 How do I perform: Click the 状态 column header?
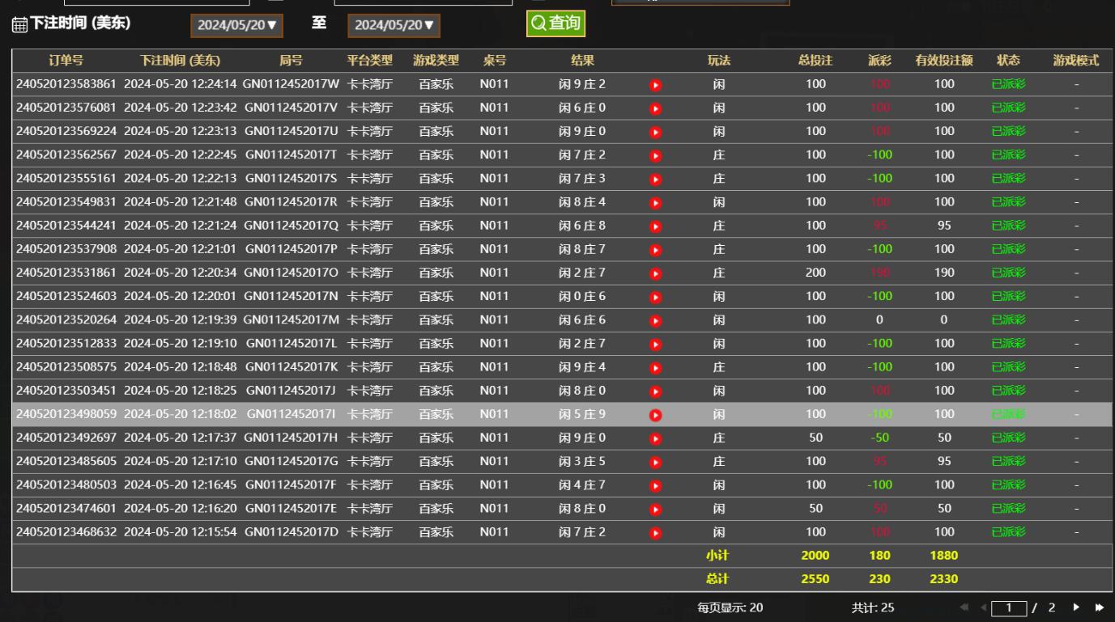coord(1008,61)
